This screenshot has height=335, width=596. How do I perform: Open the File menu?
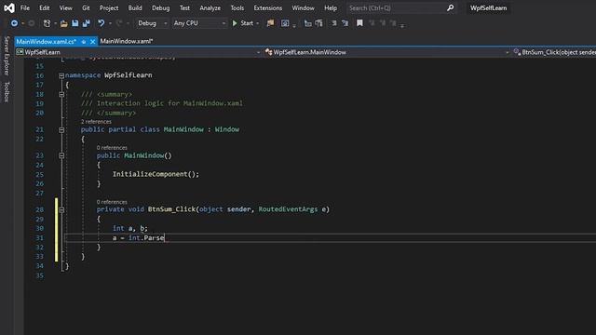25,8
